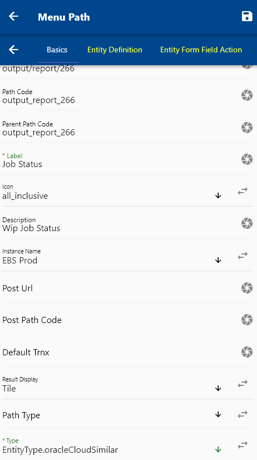This screenshot has height=460, width=257.
Task: Open the Entity Form Field Action tab
Action: point(201,50)
